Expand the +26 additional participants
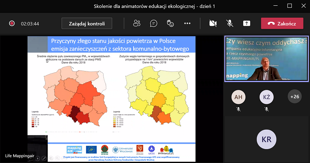 (x=295, y=96)
